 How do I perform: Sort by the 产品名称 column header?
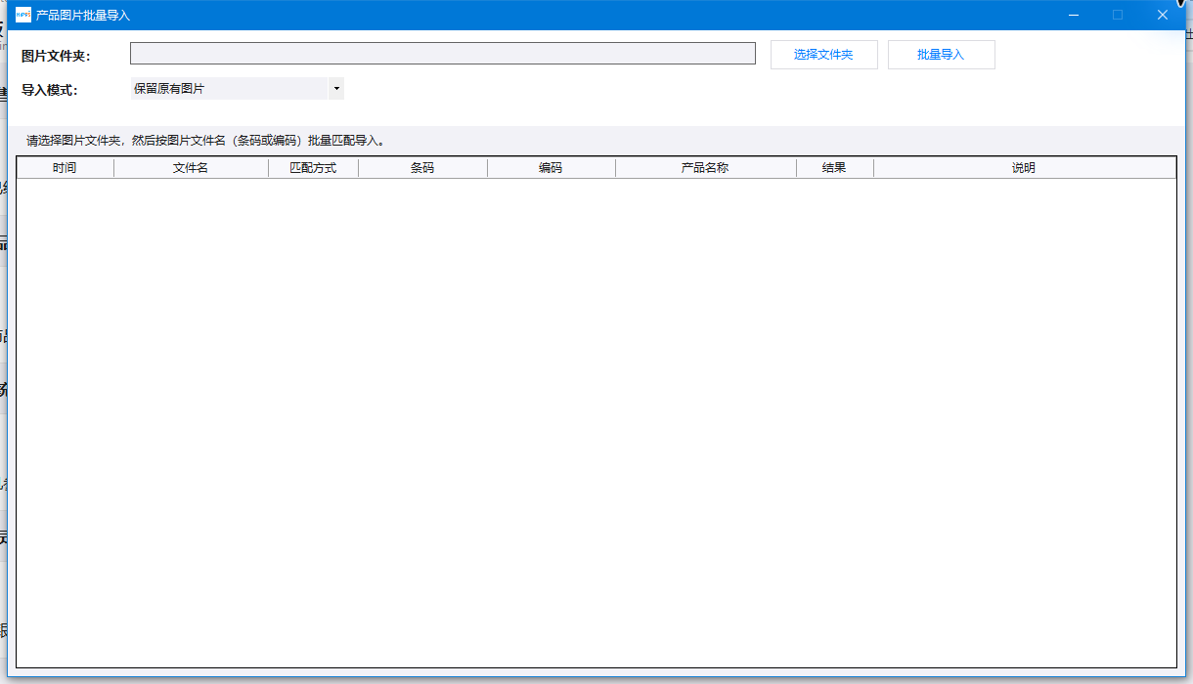pyautogui.click(x=705, y=168)
